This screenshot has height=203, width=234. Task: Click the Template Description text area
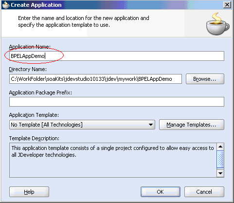click(x=113, y=160)
